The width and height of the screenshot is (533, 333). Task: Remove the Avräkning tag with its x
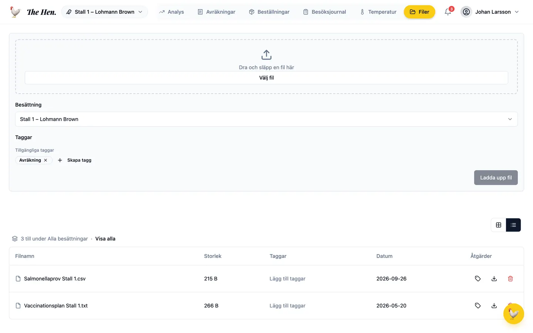(x=46, y=160)
